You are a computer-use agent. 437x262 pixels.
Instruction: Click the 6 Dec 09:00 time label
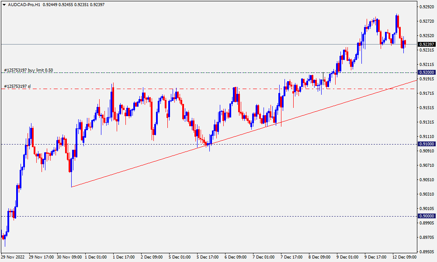(x=236, y=257)
